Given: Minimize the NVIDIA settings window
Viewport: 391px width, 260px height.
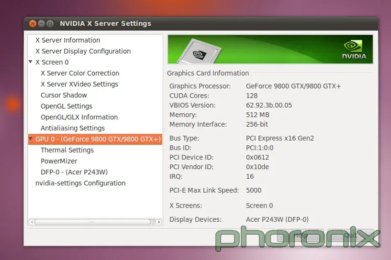Looking at the screenshot, I should (41, 24).
